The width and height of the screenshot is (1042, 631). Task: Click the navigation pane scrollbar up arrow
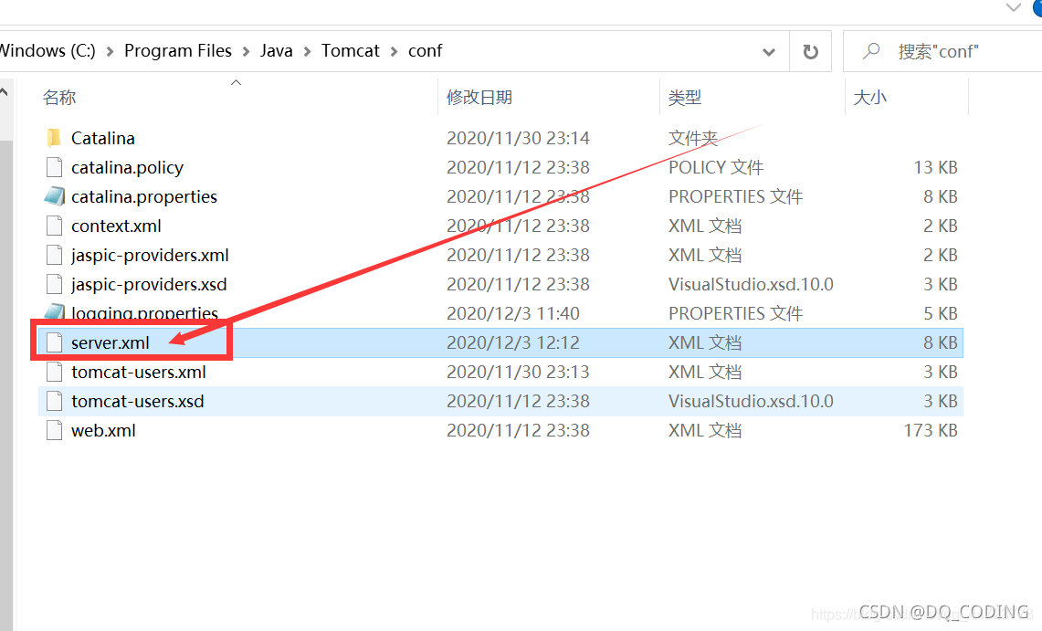pyautogui.click(x=5, y=92)
